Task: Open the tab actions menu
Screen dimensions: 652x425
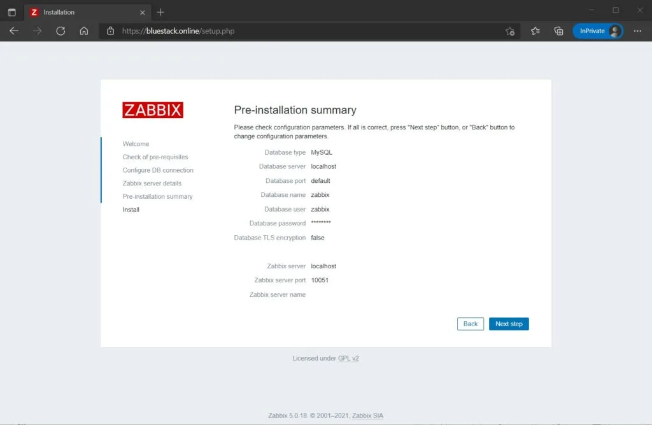Action: click(12, 12)
